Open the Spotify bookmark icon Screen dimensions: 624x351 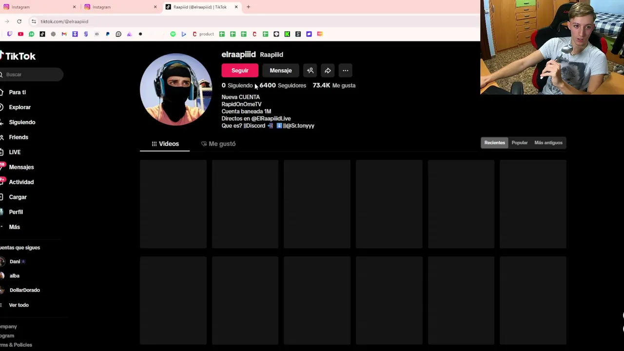(x=173, y=34)
